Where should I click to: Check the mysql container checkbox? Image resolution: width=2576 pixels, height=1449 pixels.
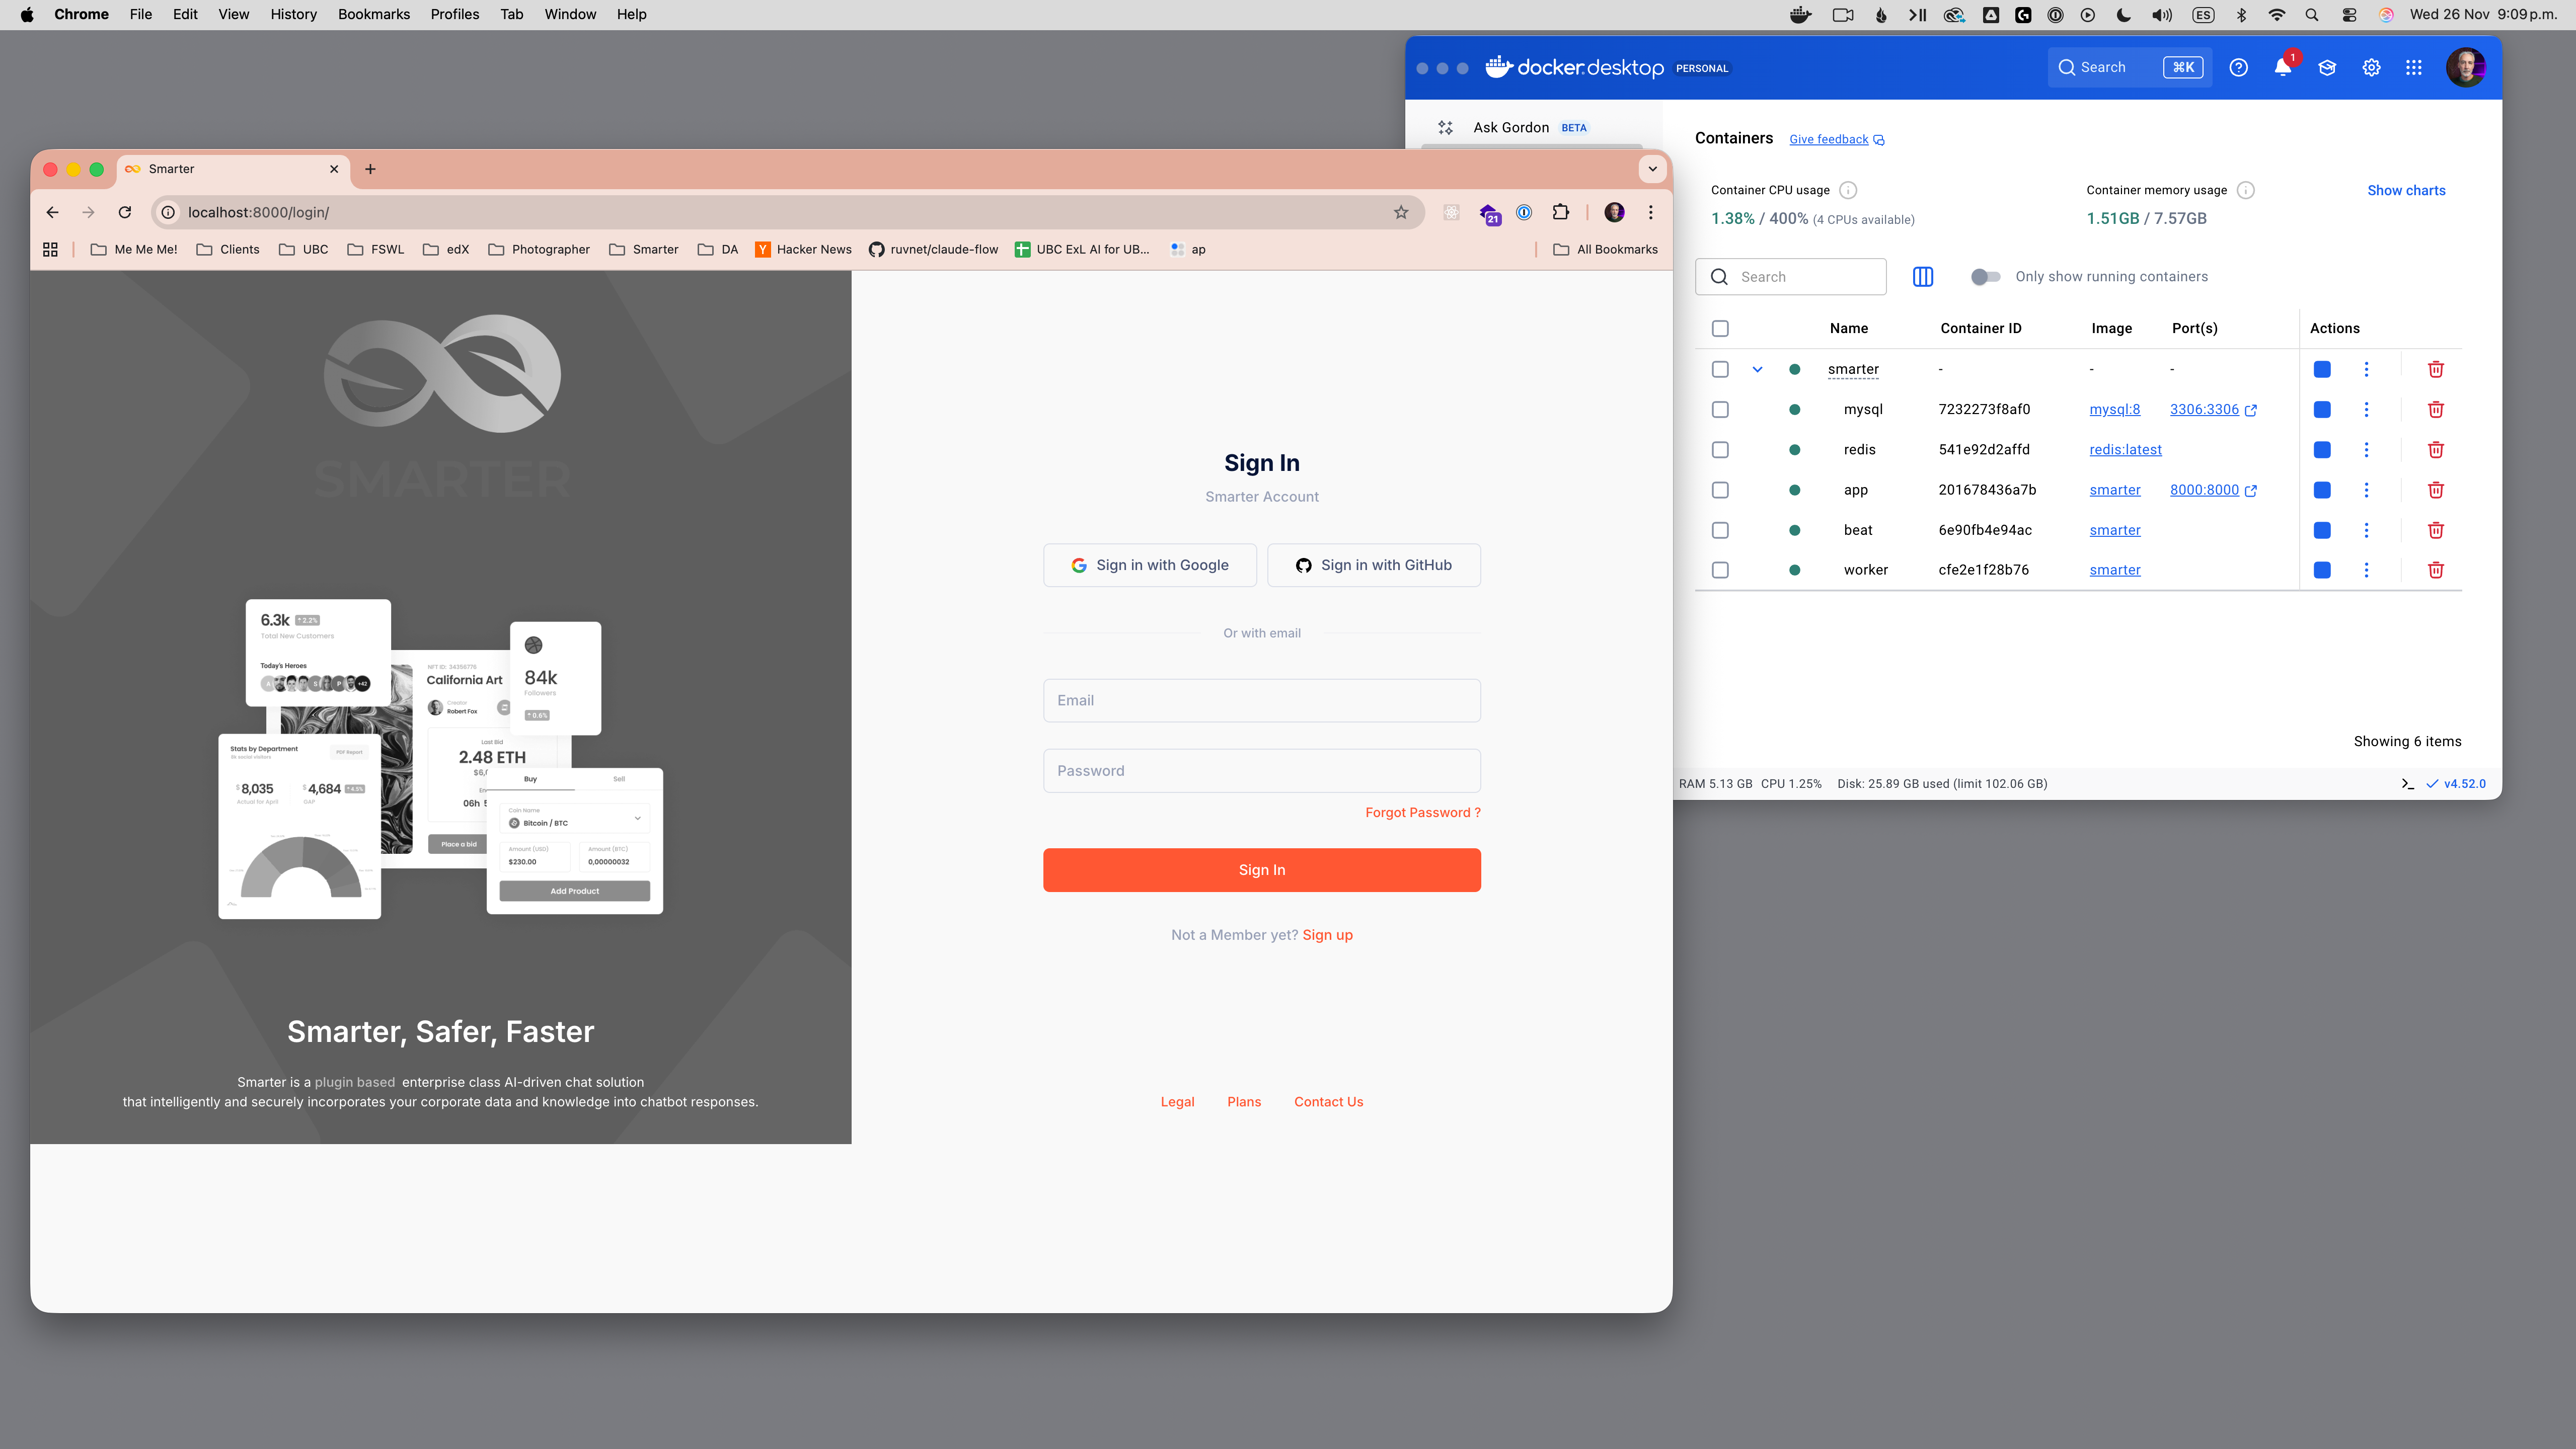pos(1720,410)
